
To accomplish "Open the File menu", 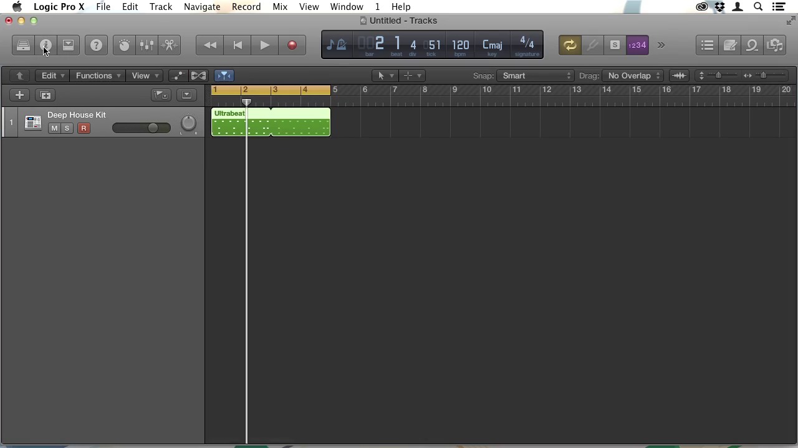I will click(103, 7).
